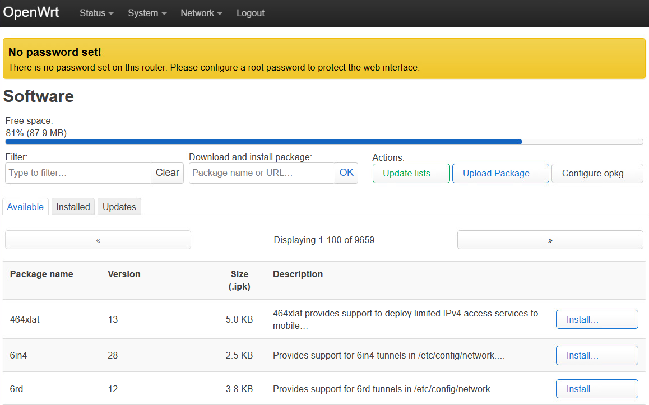Go to previous page with « button
This screenshot has width=649, height=405.
click(98, 240)
